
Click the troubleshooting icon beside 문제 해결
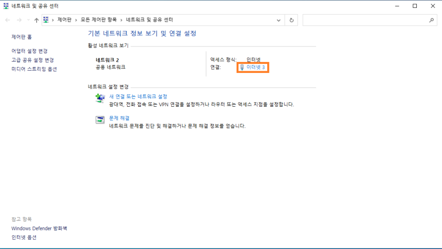point(100,120)
